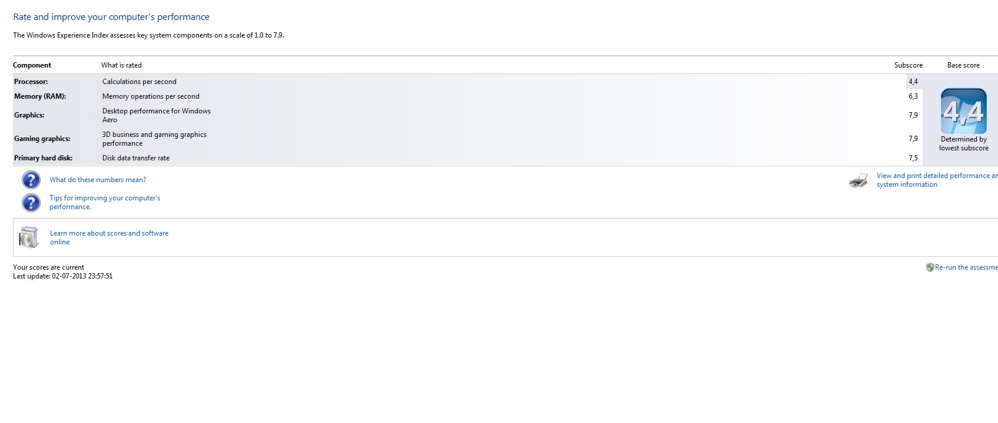The width and height of the screenshot is (998, 423).
Task: Open 'What do these numbers mean?' link
Action: pos(98,180)
